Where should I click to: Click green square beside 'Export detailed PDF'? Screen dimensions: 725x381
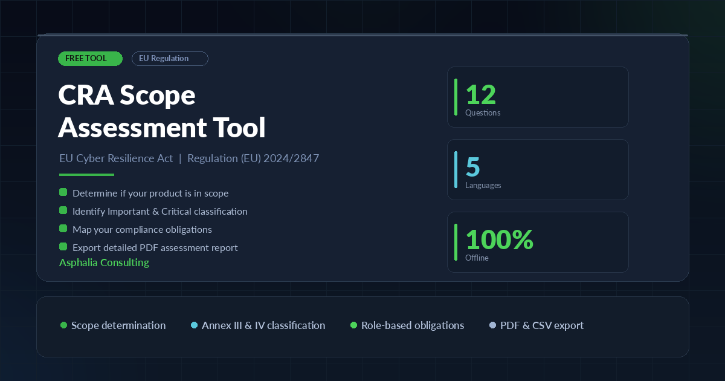pos(63,247)
